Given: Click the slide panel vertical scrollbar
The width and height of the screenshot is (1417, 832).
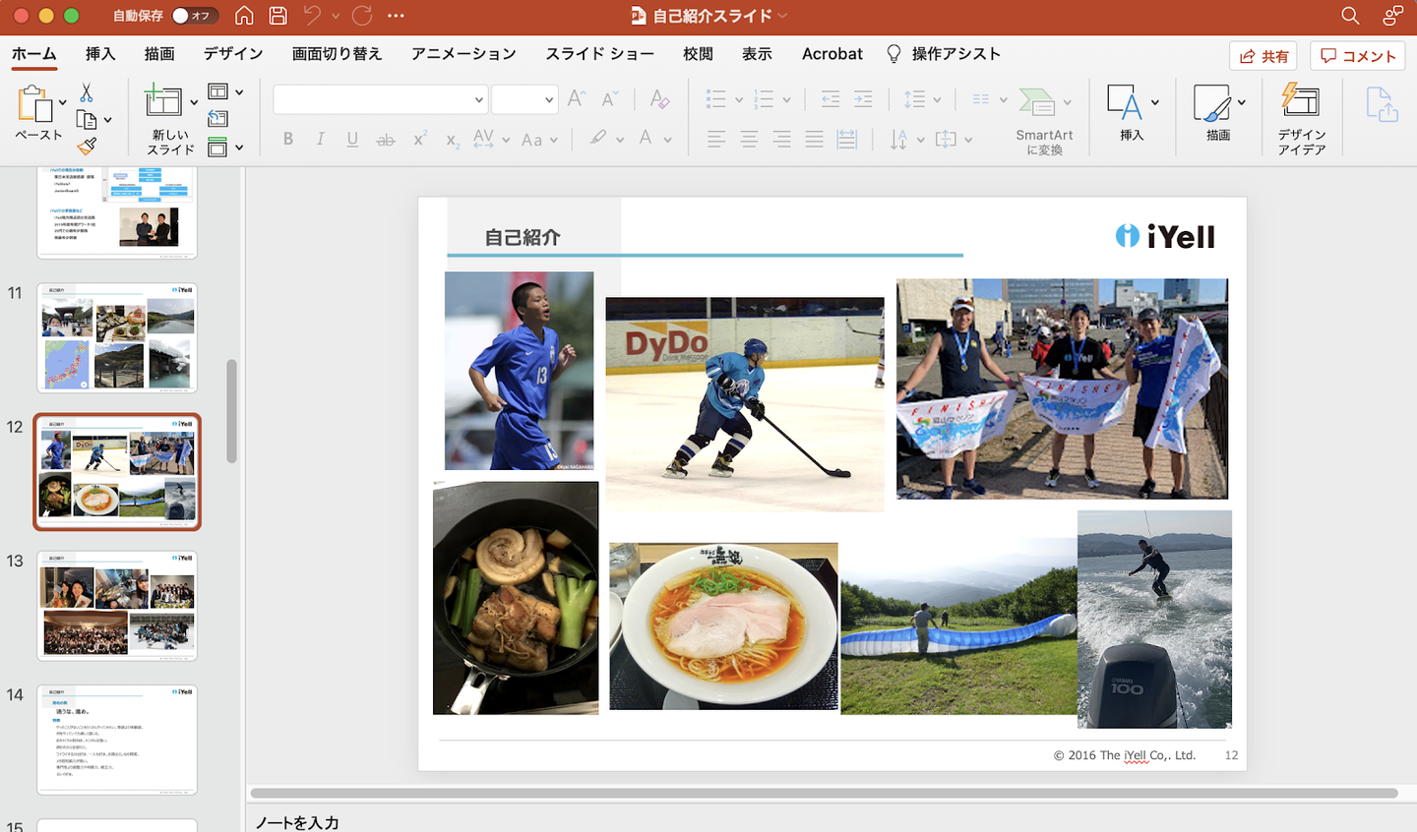Looking at the screenshot, I should [x=231, y=411].
